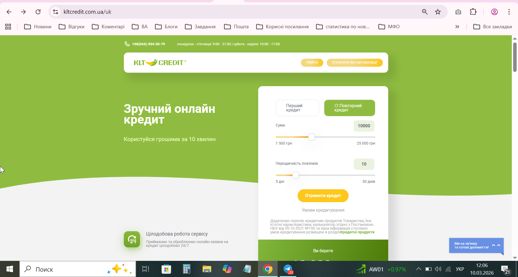Screen dimensions: 518x277
Task: Open the Пошта bookmarks folder
Action: coord(236,27)
